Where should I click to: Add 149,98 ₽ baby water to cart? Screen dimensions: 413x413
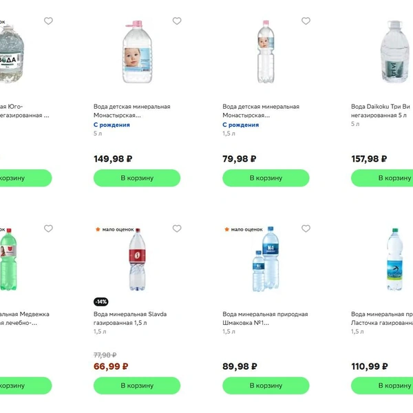click(137, 178)
